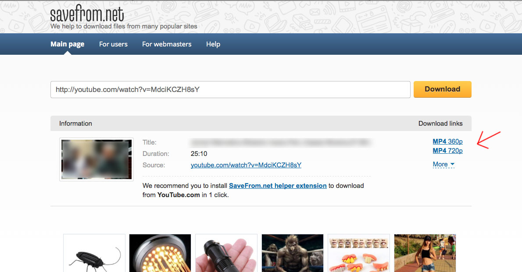Click the yellow Download button
Screen dimensions: 522x272
click(443, 89)
